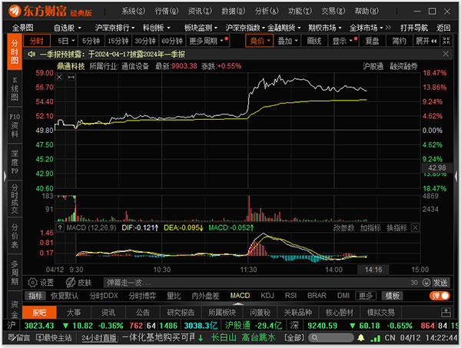Click the emoji smiley icon
Viewport: 461px width, 348px height.
pos(426,283)
